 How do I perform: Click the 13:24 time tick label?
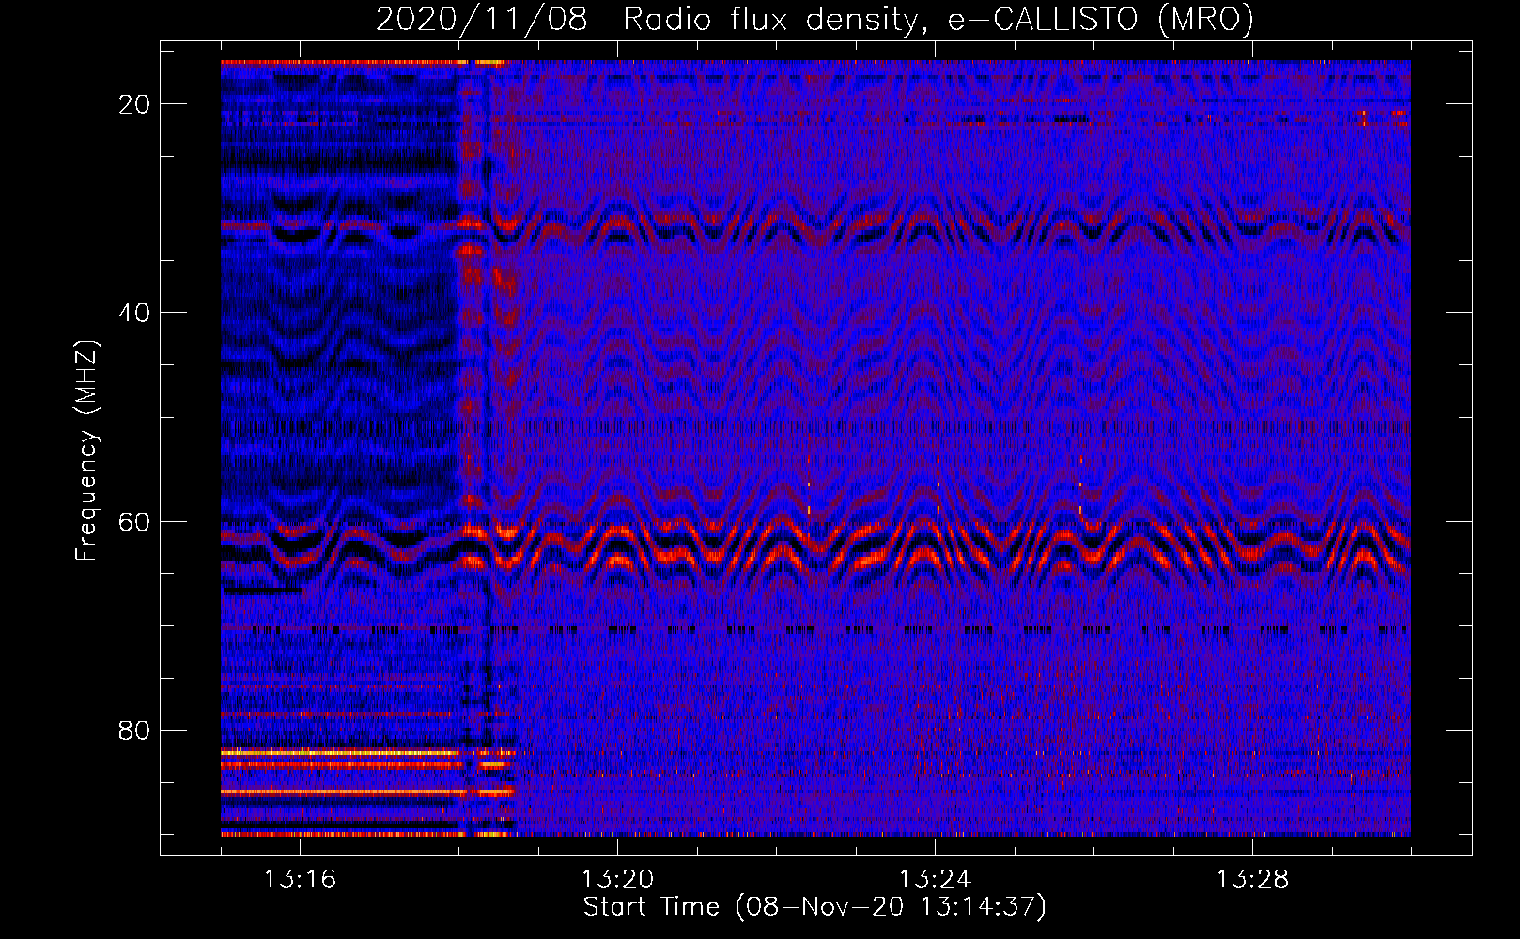point(935,880)
